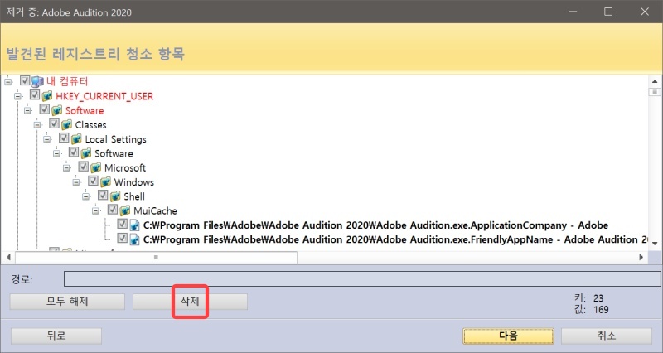Click the red Software key folder icon
663x353 pixels.
(57, 110)
